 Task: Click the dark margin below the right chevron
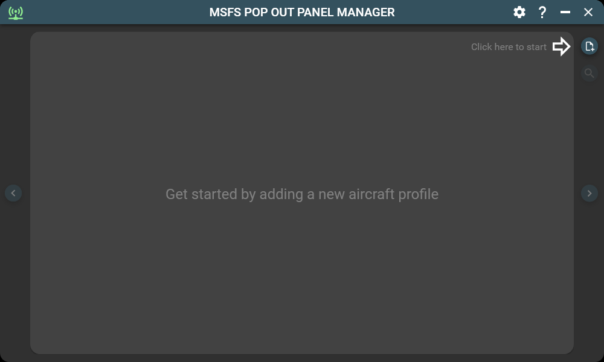click(x=590, y=271)
